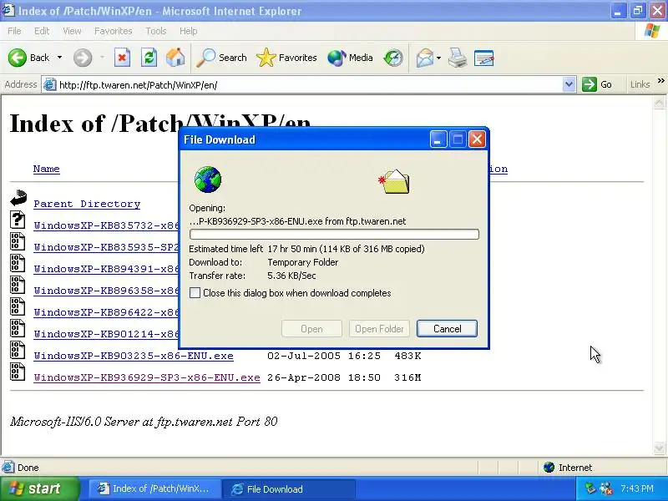
Task: Enable Close this dialog box when download completes
Action: [195, 293]
